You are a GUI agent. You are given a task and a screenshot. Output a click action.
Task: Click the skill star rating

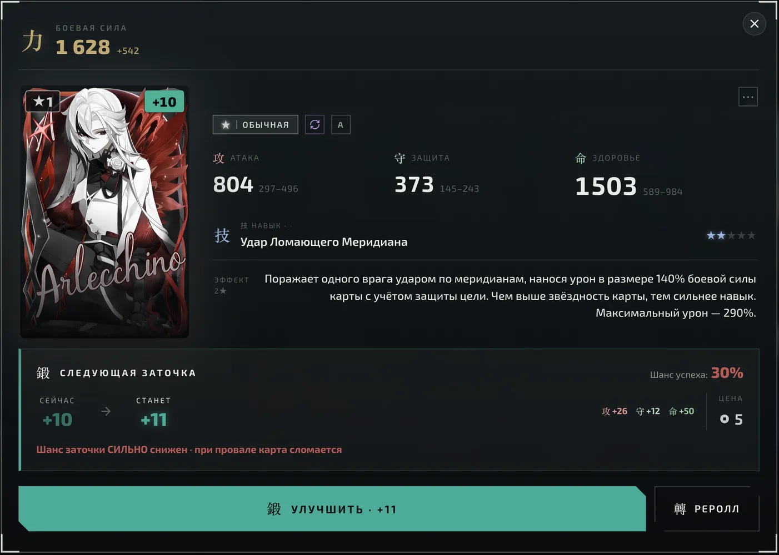point(731,235)
